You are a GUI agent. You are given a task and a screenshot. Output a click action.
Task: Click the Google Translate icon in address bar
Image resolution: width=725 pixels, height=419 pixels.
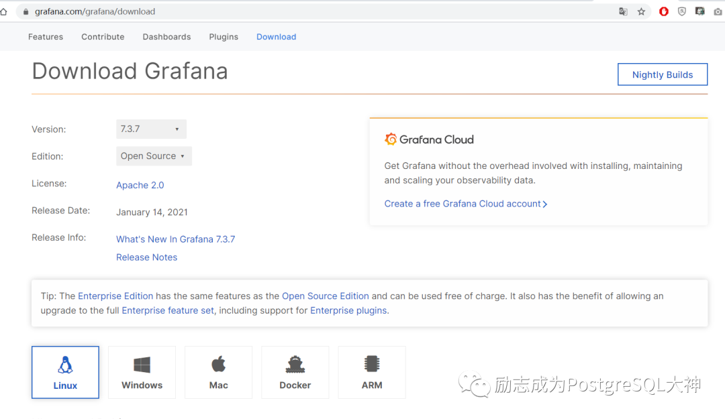(x=624, y=11)
